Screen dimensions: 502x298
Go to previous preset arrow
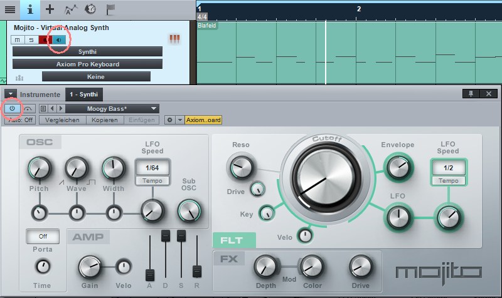click(x=52, y=108)
